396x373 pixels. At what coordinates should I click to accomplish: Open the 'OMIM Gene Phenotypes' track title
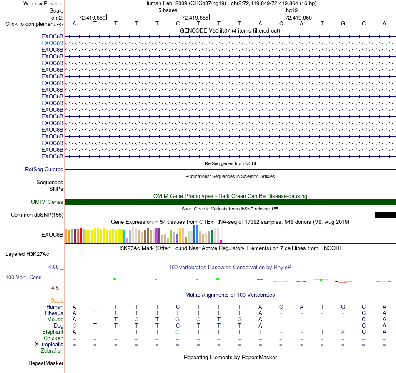(230, 196)
